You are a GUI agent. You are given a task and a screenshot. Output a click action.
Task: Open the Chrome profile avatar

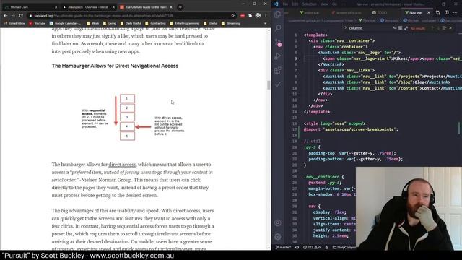(258, 16)
